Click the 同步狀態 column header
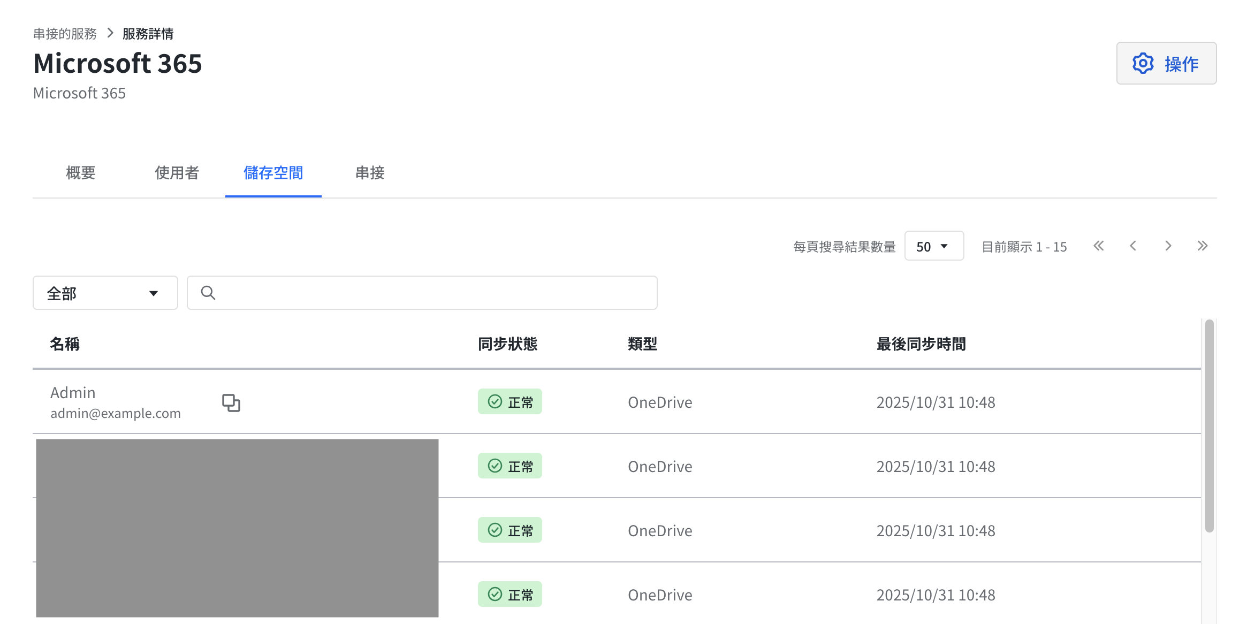 [x=507, y=344]
